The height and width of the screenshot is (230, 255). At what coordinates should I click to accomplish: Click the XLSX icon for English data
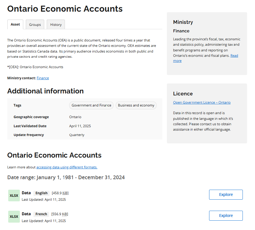(x=14, y=196)
